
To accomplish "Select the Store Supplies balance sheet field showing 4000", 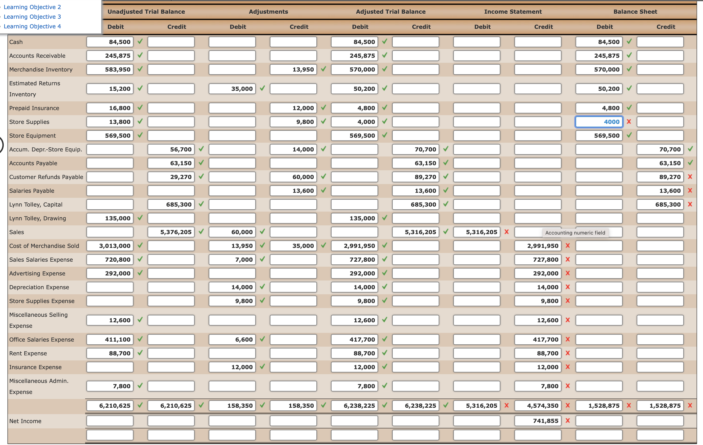I will coord(599,122).
